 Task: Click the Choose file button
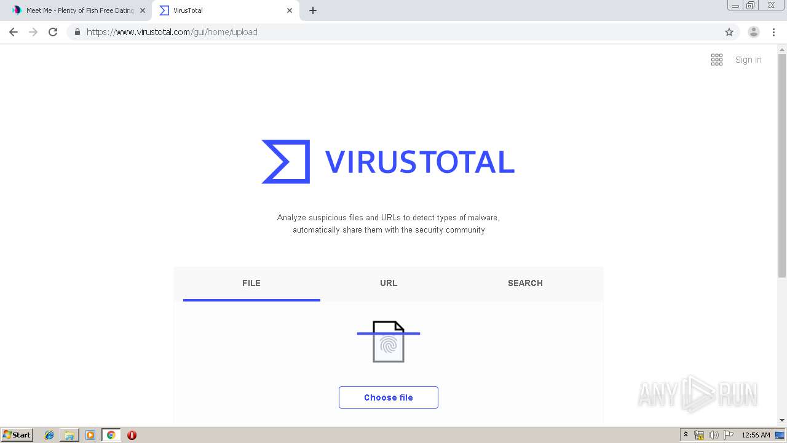pos(389,397)
